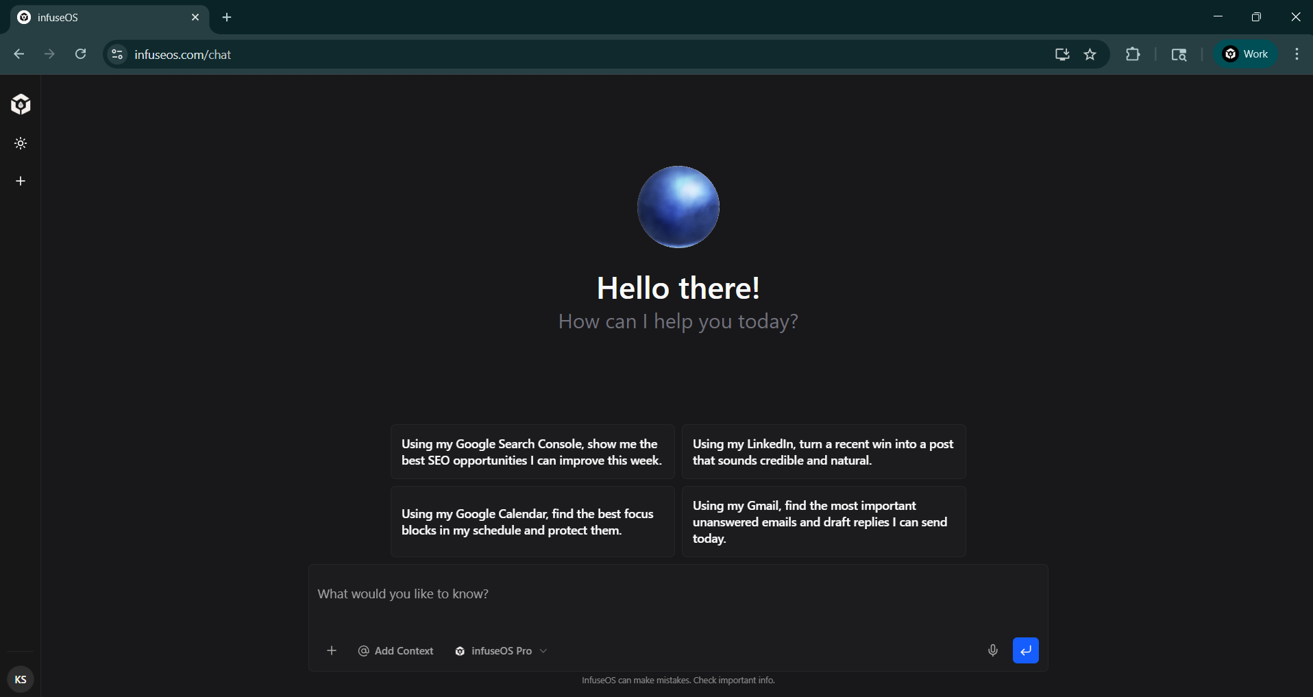Click the Add Context button
1313x697 pixels.
click(396, 650)
